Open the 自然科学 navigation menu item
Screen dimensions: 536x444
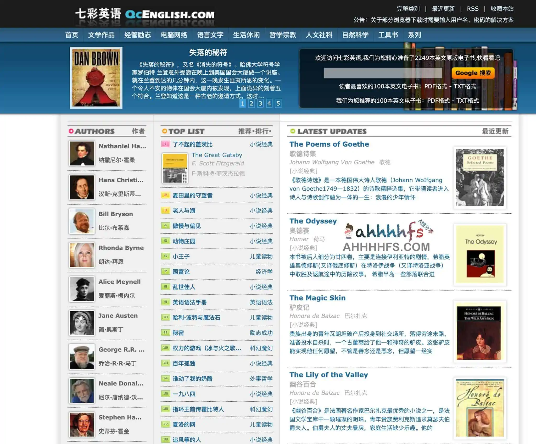click(355, 35)
